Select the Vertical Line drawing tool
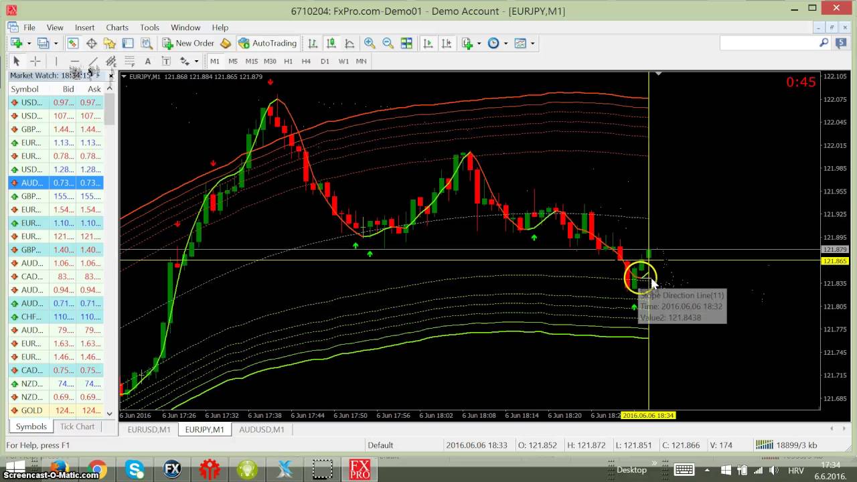This screenshot has width=857, height=482. coord(56,61)
